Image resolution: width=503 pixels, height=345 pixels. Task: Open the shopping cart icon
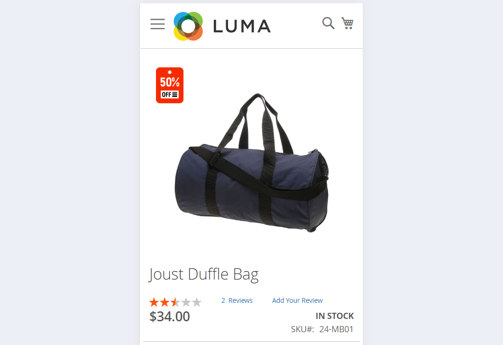(x=348, y=23)
